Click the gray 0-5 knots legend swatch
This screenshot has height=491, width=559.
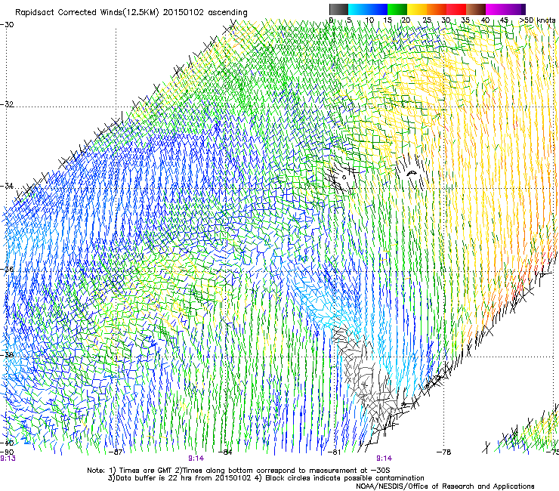click(x=338, y=9)
